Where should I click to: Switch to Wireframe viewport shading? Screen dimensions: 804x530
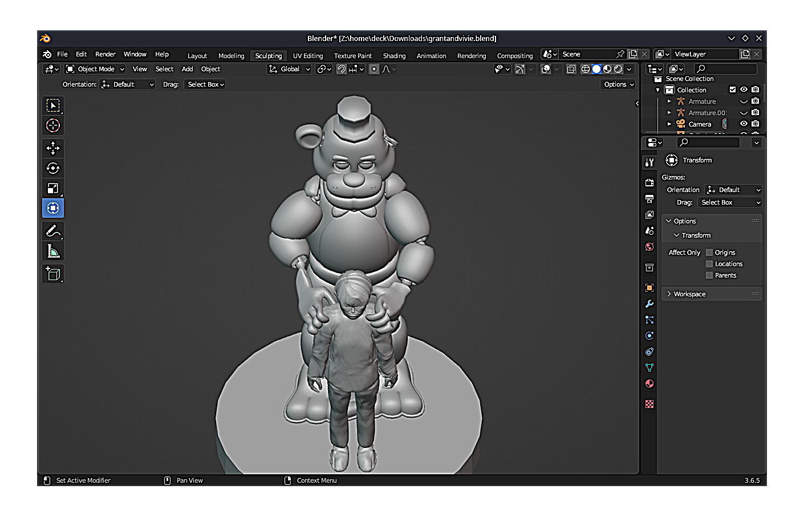click(x=586, y=69)
